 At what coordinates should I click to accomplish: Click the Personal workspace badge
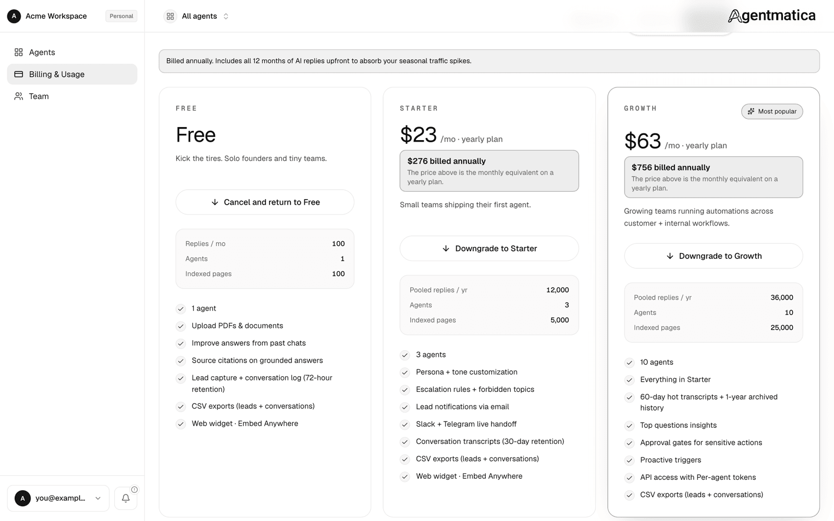point(121,16)
